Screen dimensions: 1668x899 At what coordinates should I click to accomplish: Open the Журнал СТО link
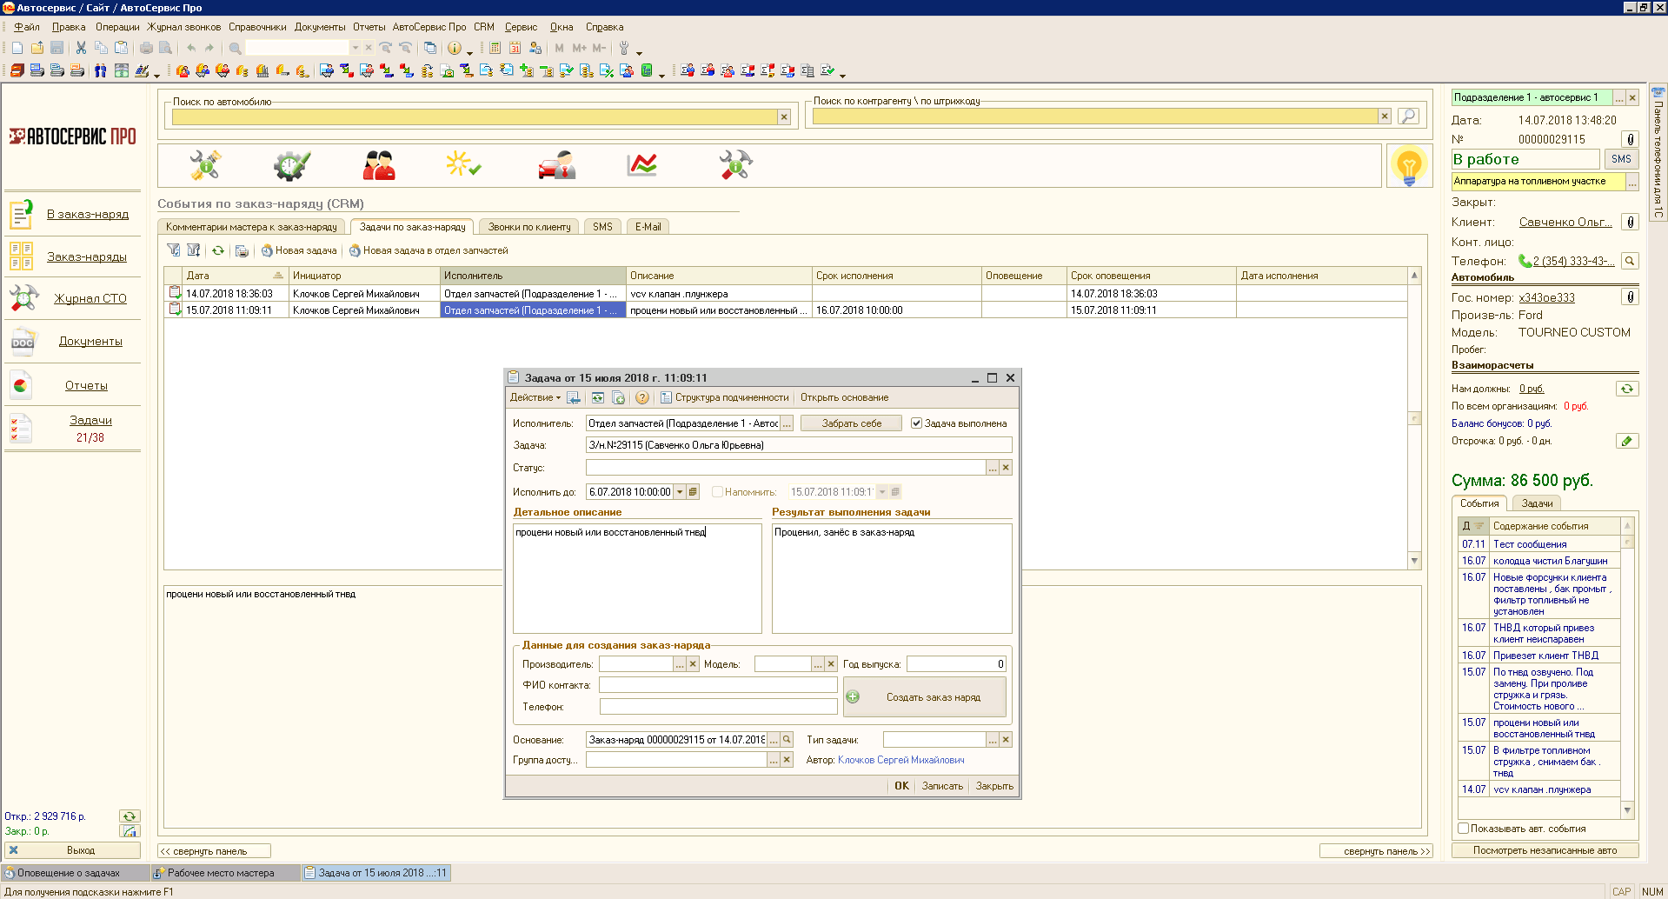click(x=90, y=298)
